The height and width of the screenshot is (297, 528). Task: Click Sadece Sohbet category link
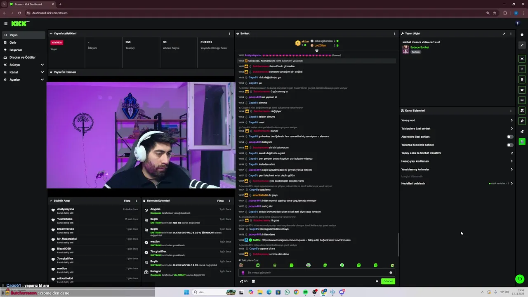click(x=420, y=47)
